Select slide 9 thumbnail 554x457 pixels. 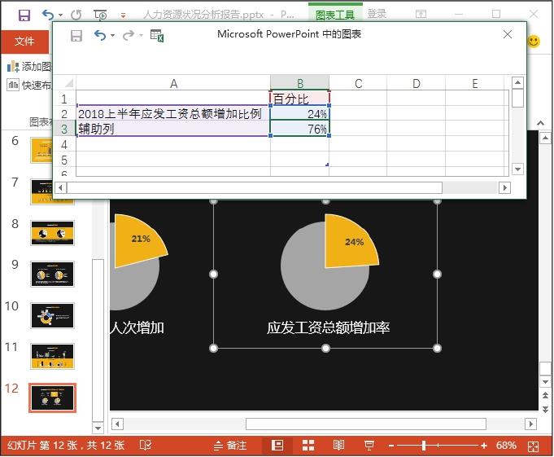(x=52, y=274)
